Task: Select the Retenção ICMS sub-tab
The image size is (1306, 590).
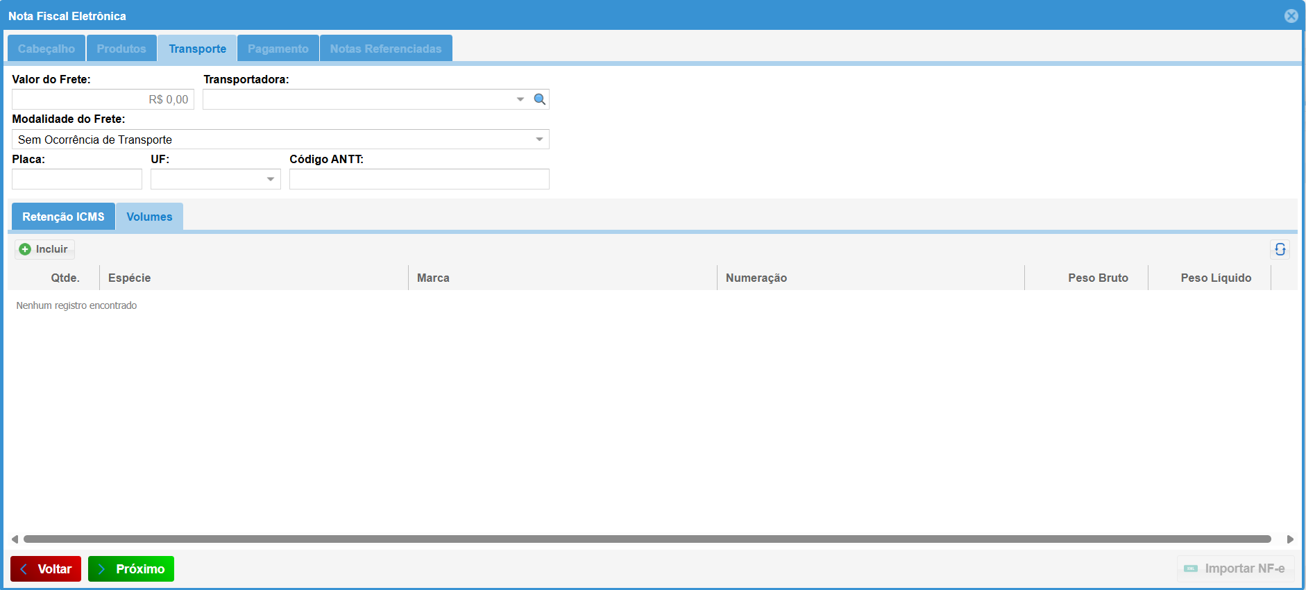Action: tap(63, 217)
